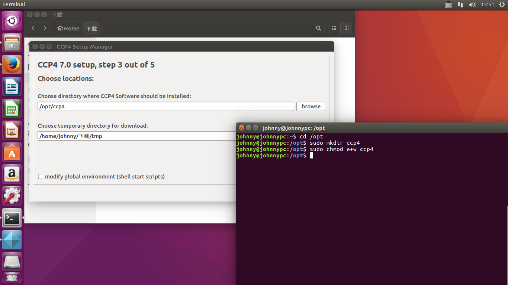This screenshot has height=285, width=508.
Task: Click the Amazon launcher icon
Action: click(x=12, y=174)
